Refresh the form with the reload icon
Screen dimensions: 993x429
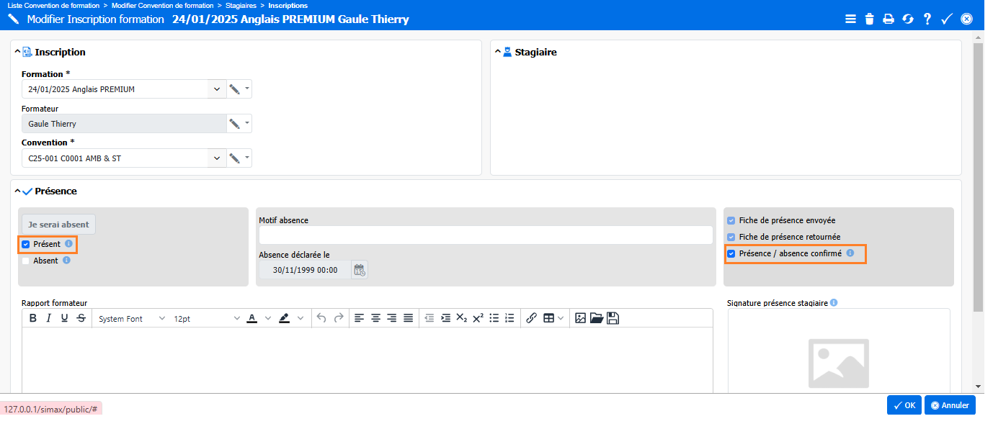point(908,19)
